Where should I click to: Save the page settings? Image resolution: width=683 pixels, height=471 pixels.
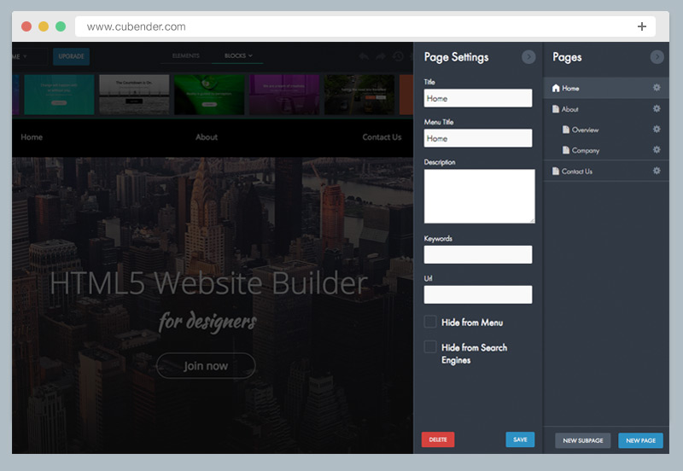[x=520, y=439]
